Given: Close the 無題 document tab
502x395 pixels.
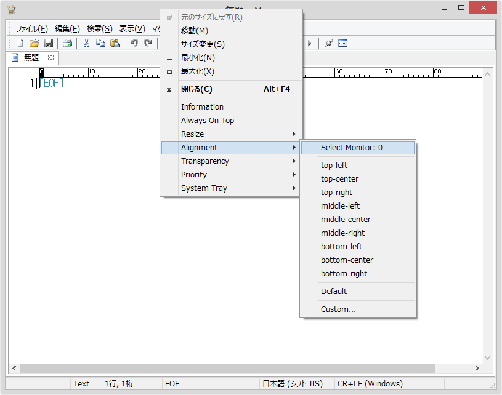Looking at the screenshot, I should click(51, 58).
